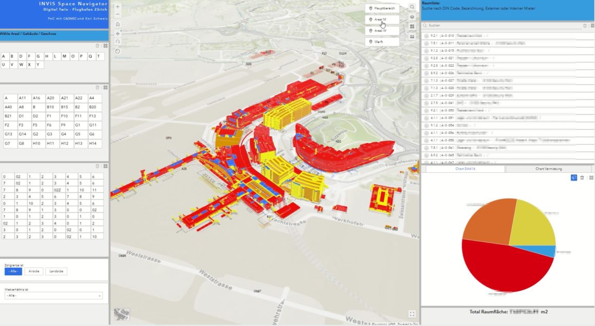
Task: Reset the compass orientation
Action: click(118, 51)
